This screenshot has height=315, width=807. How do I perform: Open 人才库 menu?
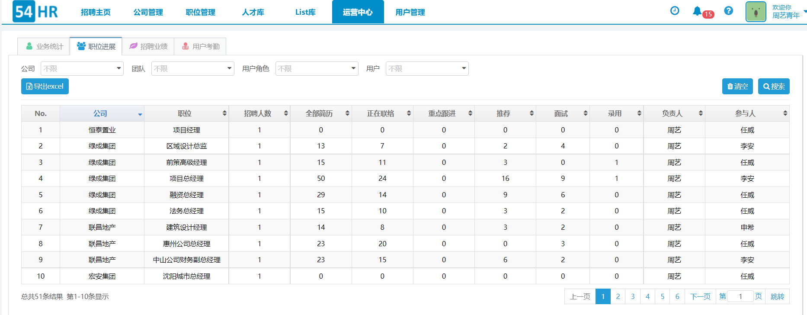[x=253, y=12]
